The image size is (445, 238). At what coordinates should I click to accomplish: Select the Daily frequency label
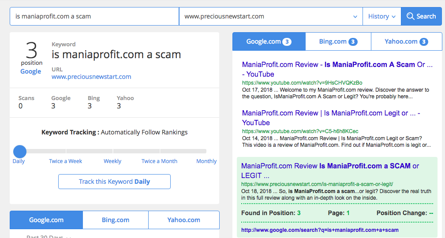pyautogui.click(x=19, y=161)
